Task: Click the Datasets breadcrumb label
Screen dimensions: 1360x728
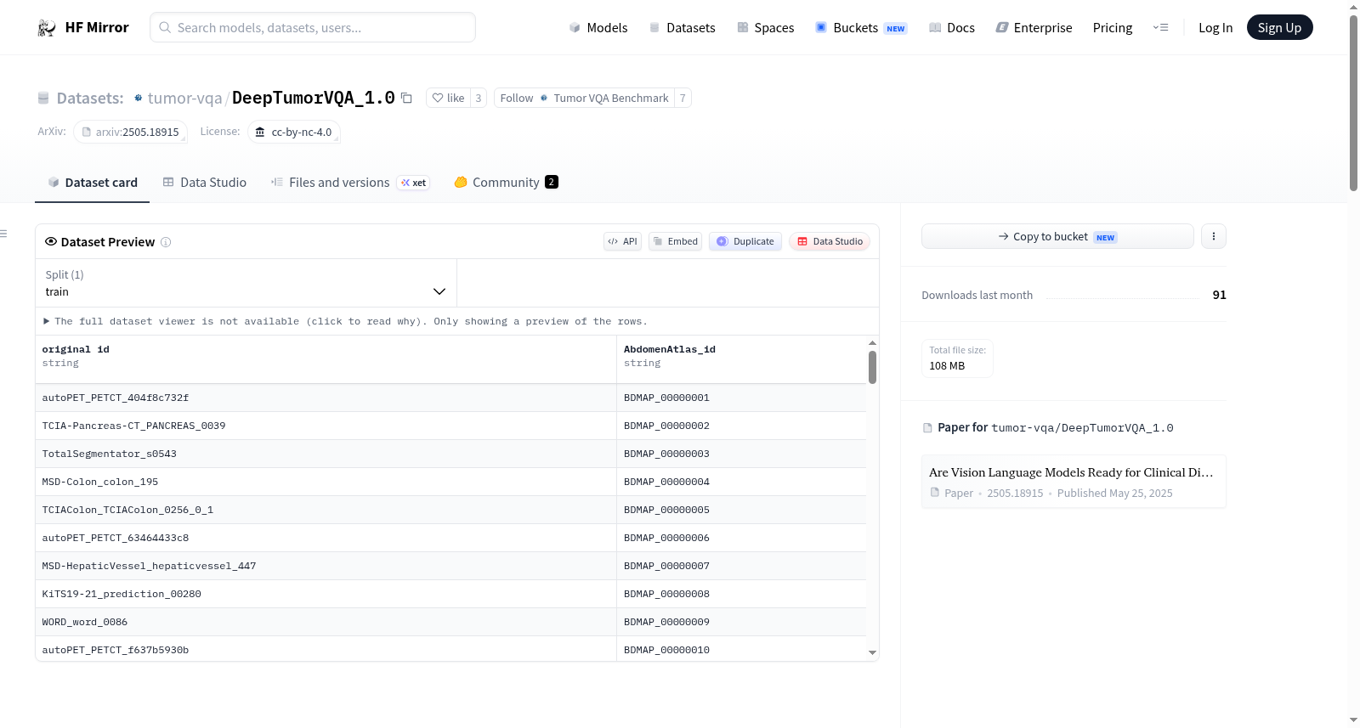Action: [90, 99]
